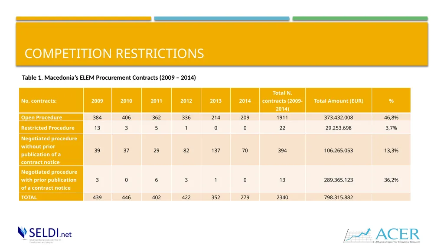Click the TOTAL 279 cell

[x=245, y=197]
